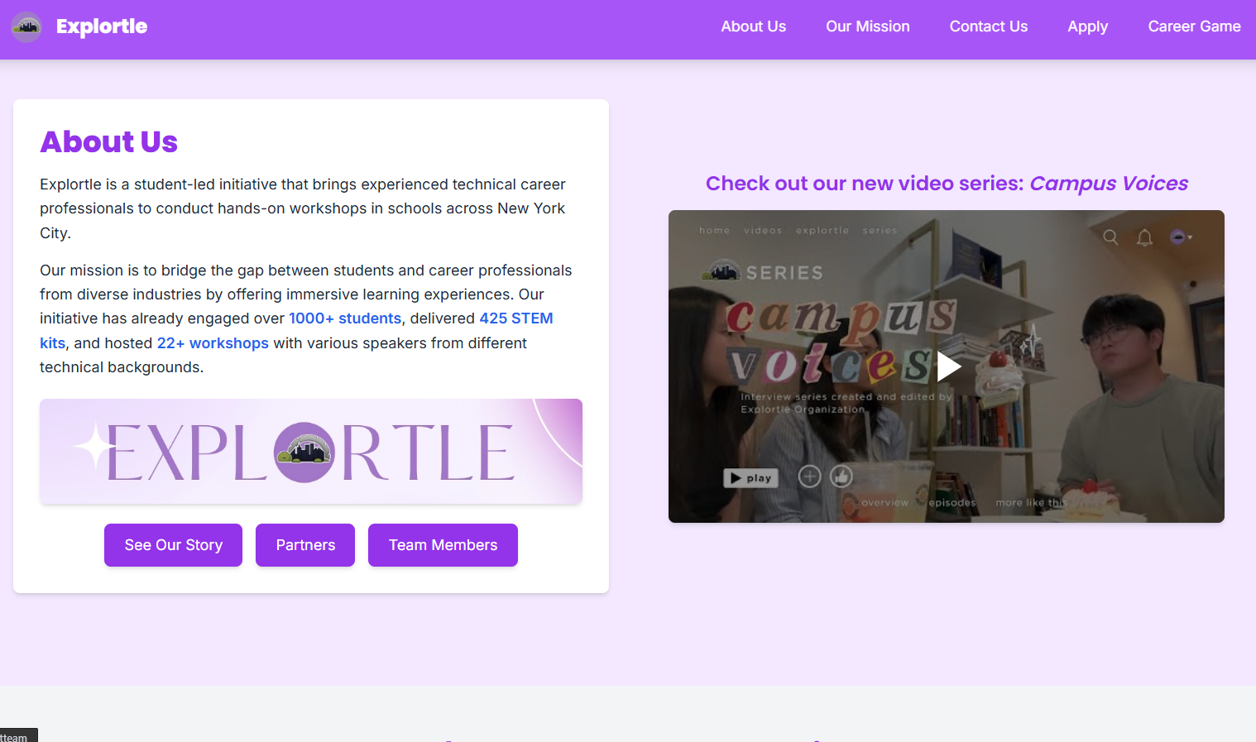Click the Explortle banner image

(x=311, y=452)
